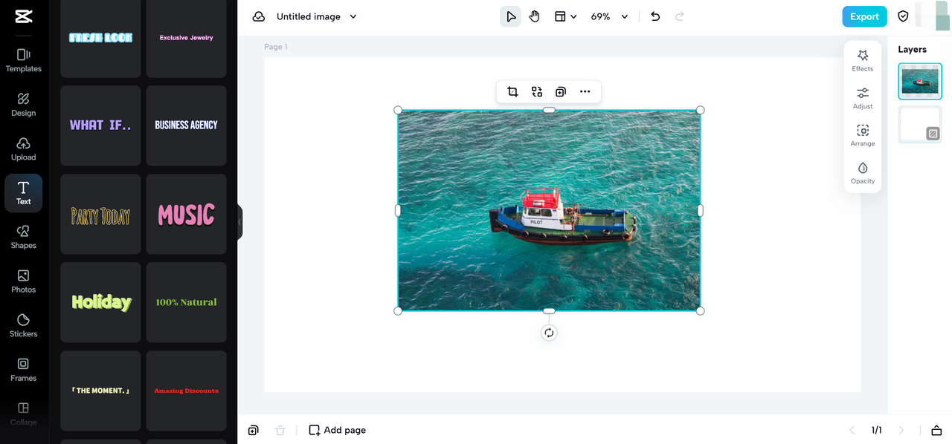Choose the BUSINESS AGENCY text preset

point(186,125)
